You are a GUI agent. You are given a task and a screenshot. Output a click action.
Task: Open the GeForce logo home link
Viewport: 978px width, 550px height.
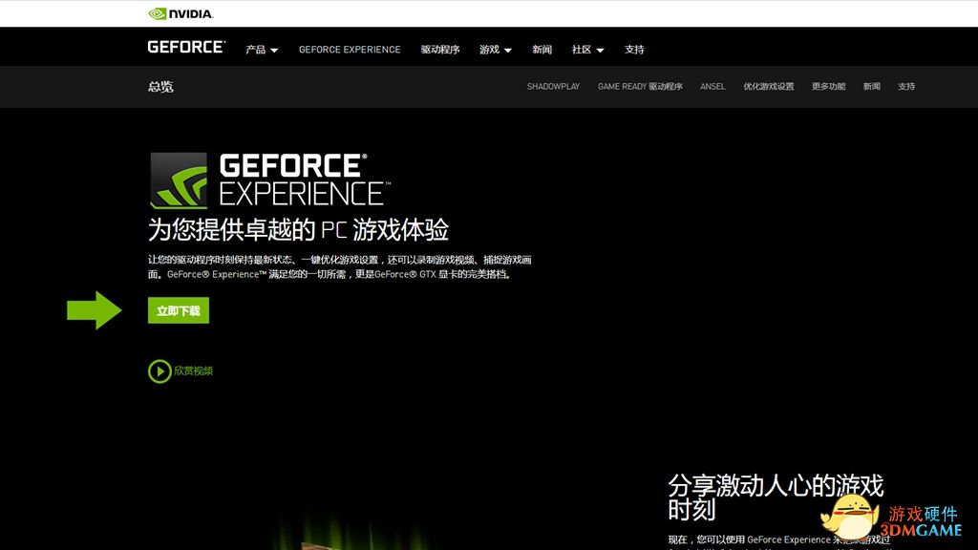pos(186,48)
